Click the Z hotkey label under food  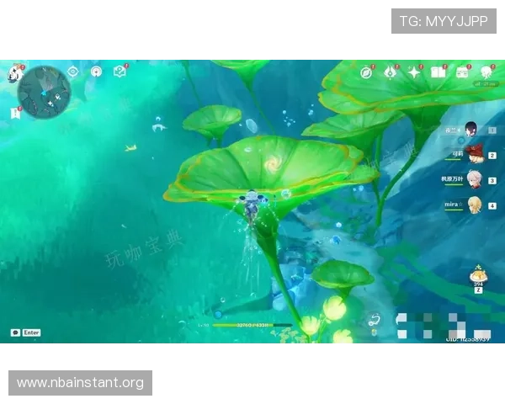(479, 290)
